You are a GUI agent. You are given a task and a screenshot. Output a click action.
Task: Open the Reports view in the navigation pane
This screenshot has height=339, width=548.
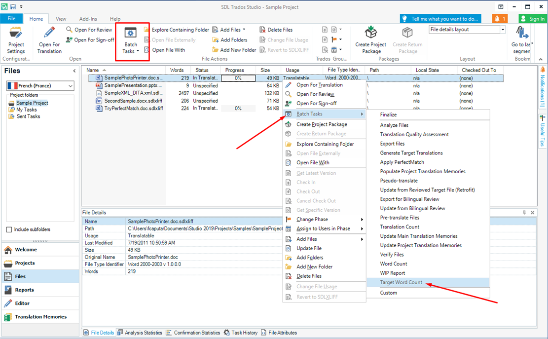40,290
